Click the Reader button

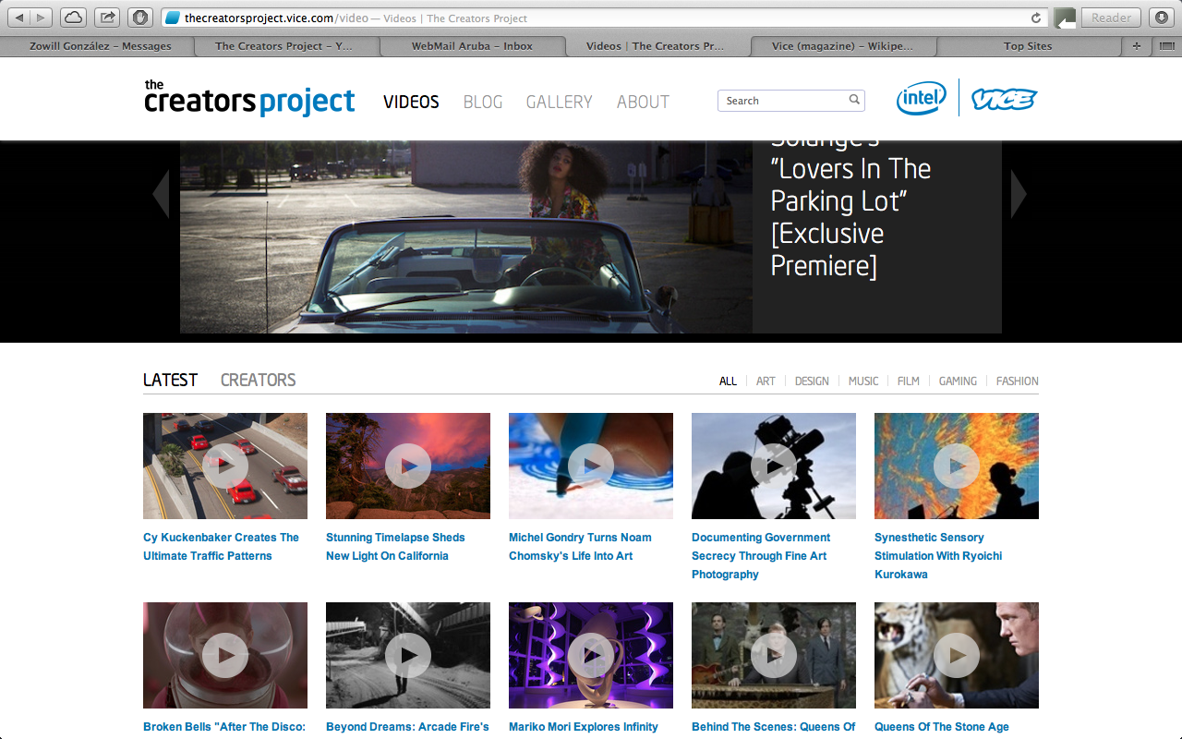(x=1111, y=18)
